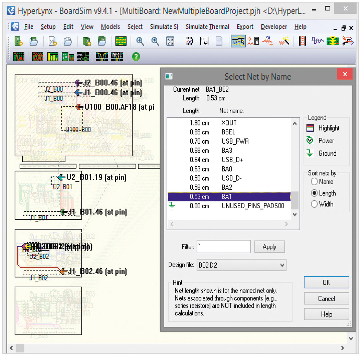361x356 pixels.
Task: Click the greyed-out document toolbar icon
Action: [x=219, y=42]
